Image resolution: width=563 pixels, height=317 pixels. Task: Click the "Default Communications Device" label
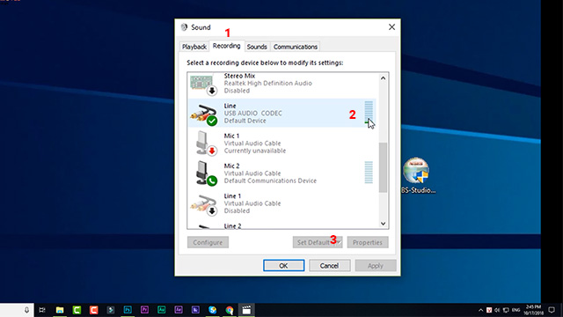[270, 181]
